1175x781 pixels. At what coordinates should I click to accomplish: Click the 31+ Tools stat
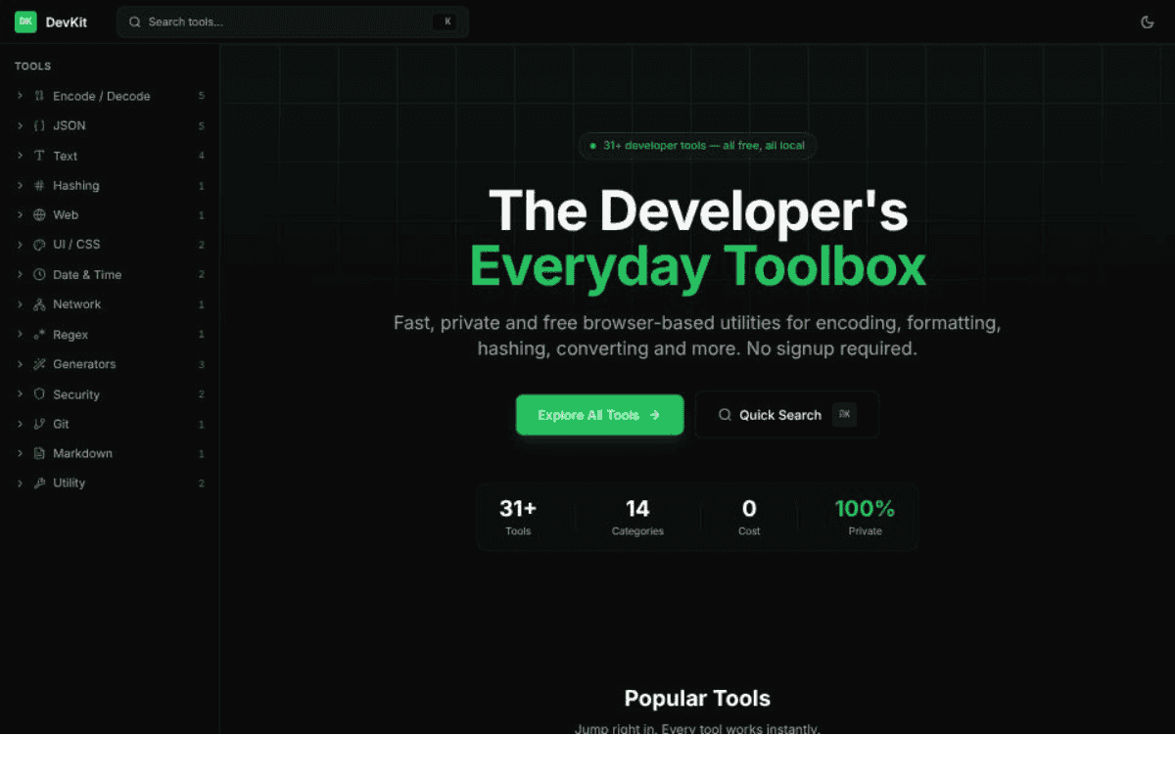pos(518,517)
